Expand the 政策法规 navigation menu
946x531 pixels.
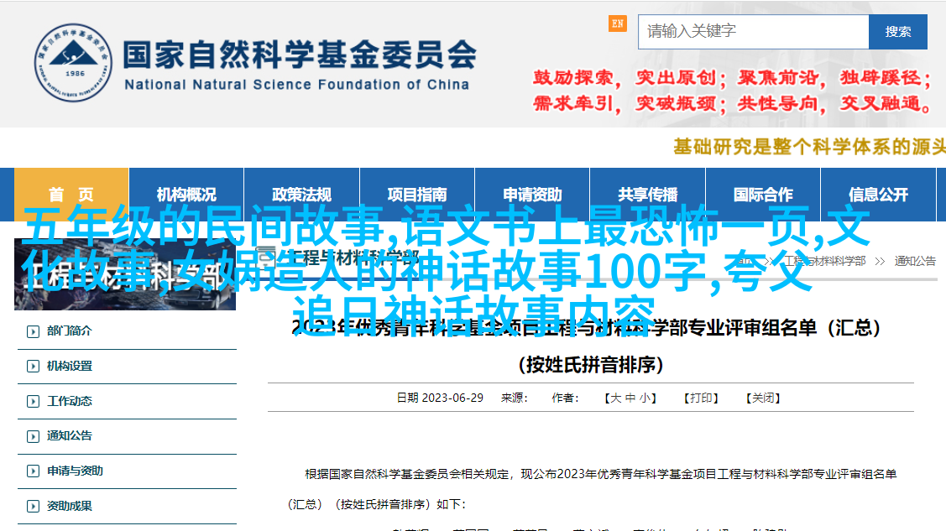point(301,195)
